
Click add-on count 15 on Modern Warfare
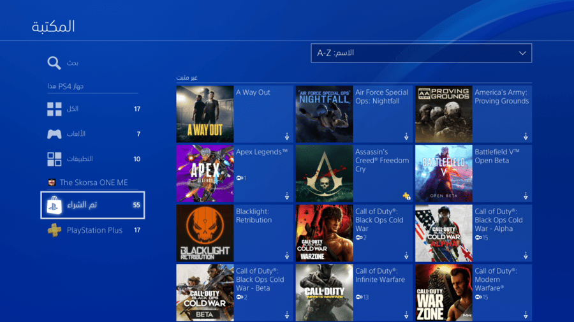coord(482,298)
